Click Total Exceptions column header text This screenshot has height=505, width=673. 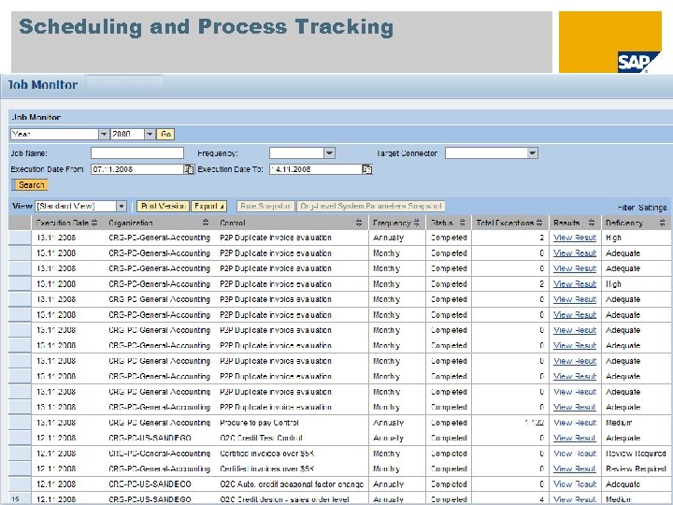(x=505, y=223)
